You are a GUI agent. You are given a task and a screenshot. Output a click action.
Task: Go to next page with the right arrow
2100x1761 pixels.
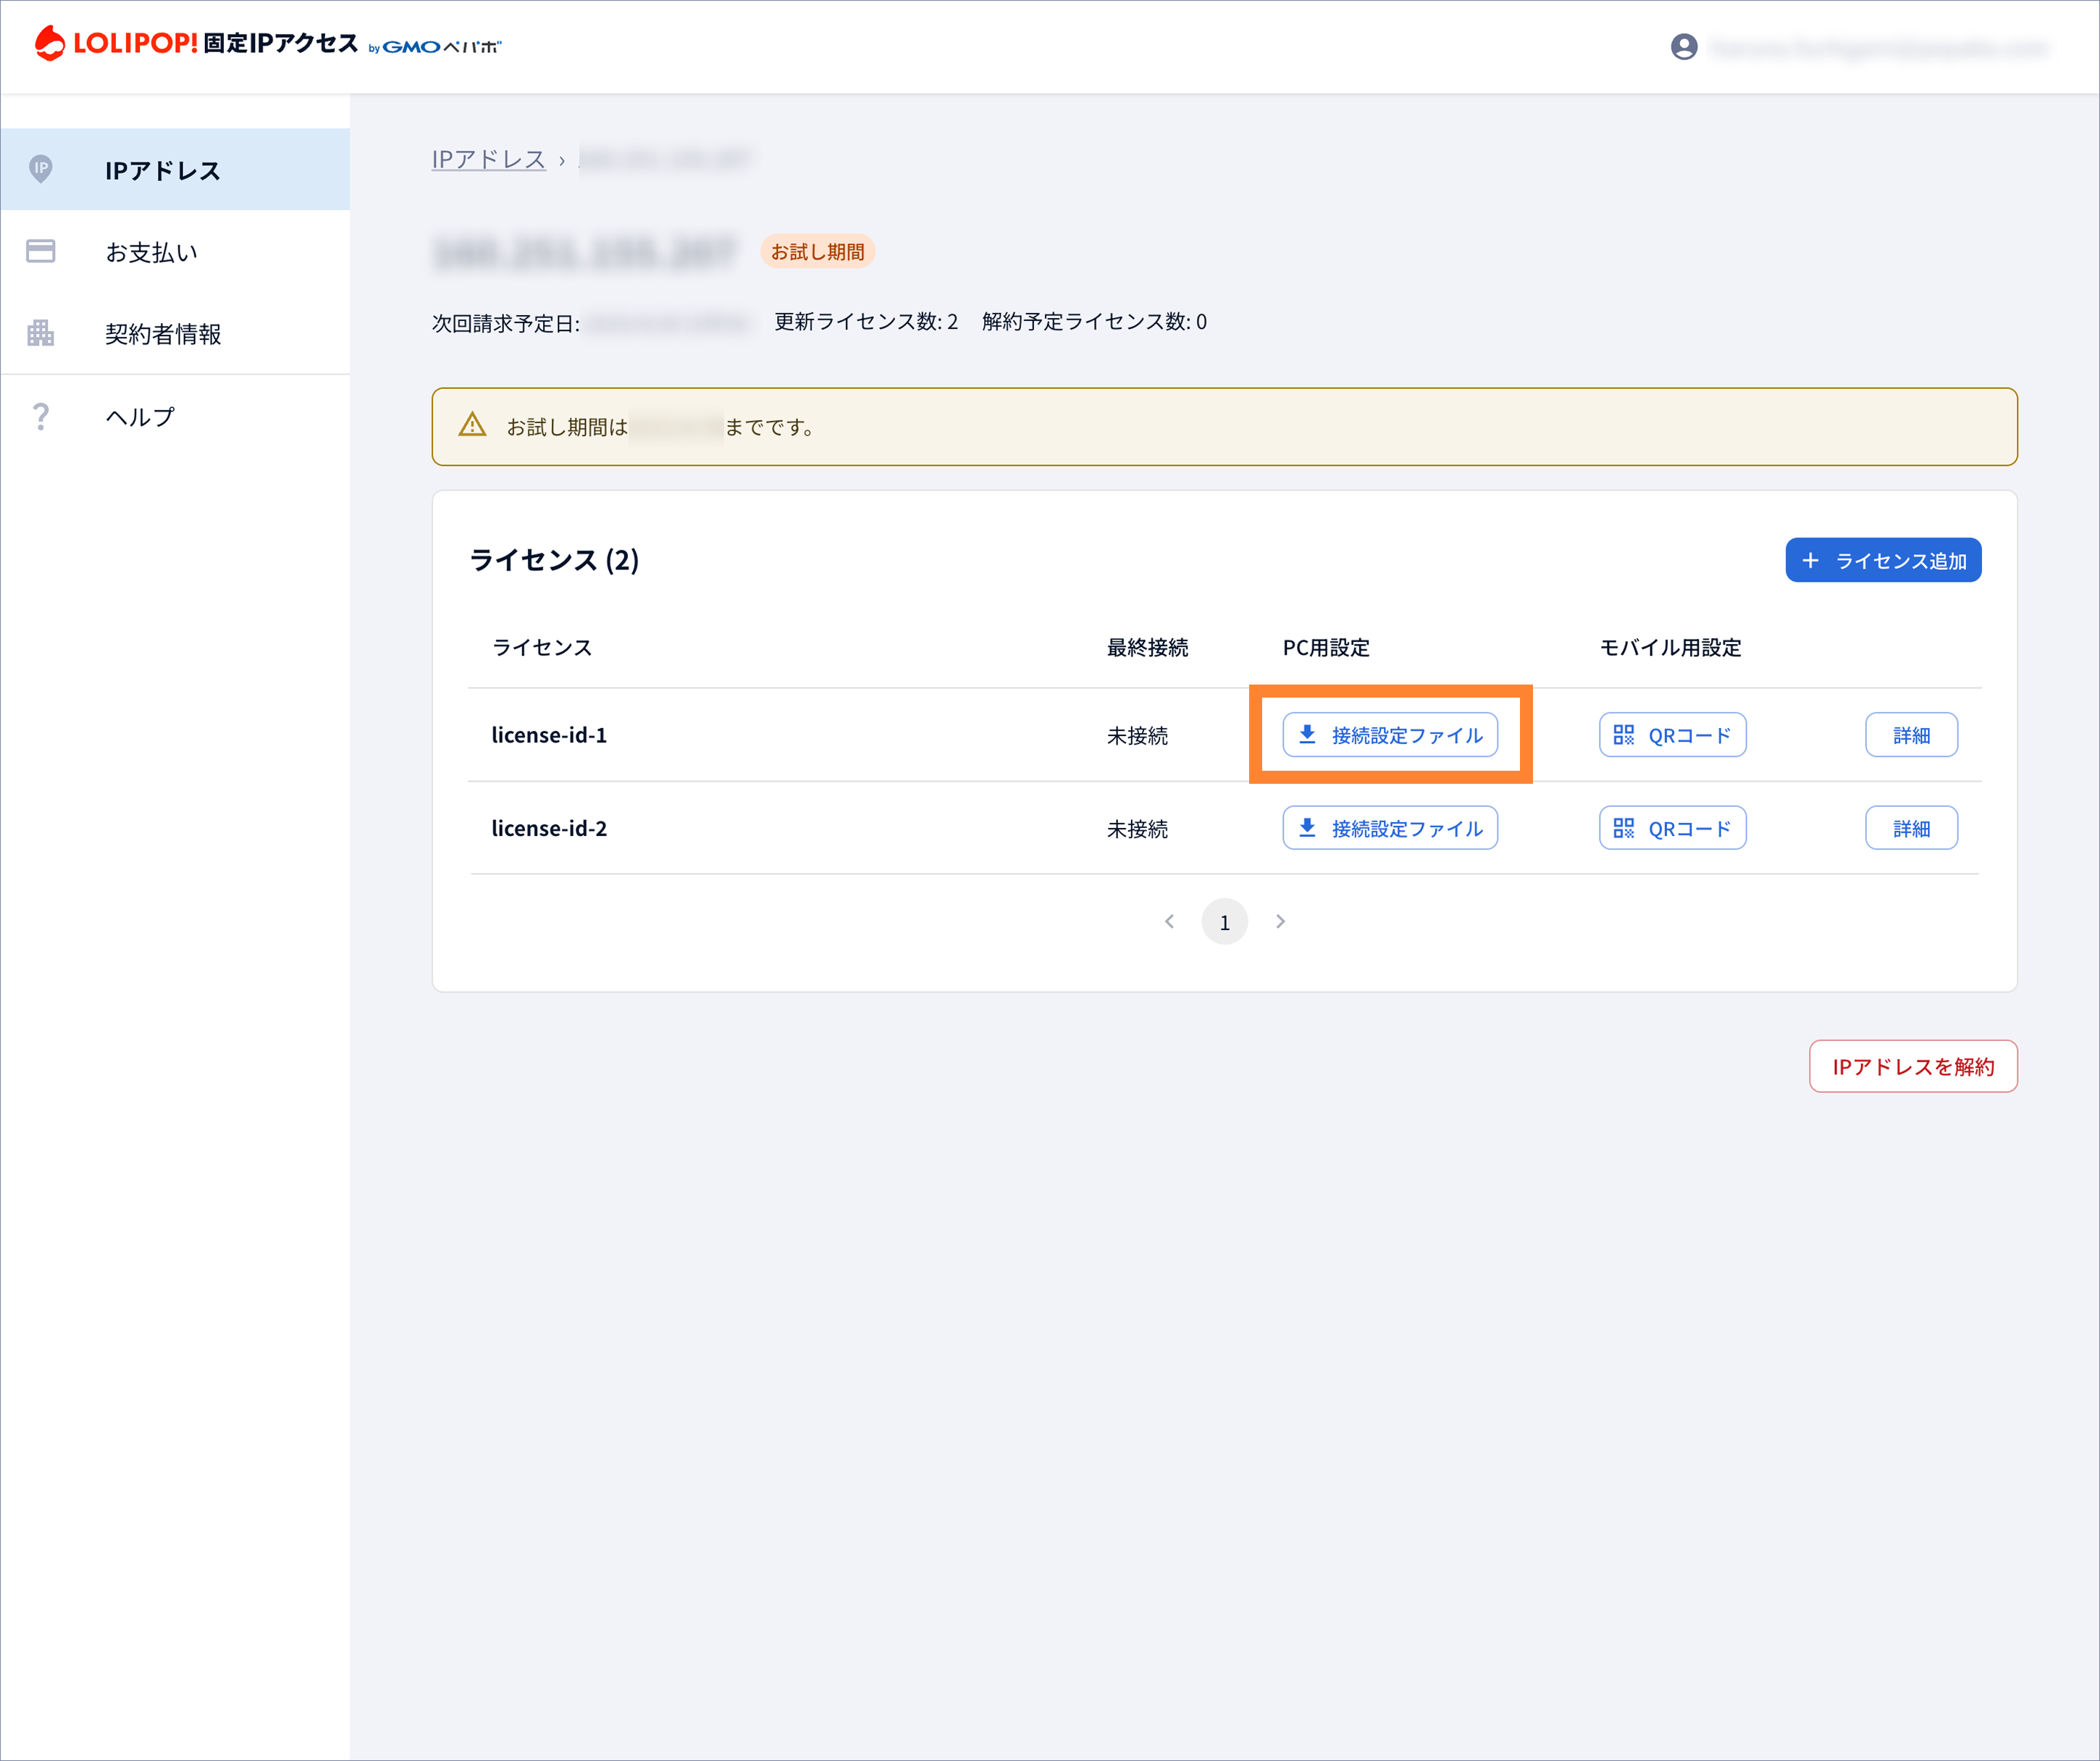[1281, 921]
